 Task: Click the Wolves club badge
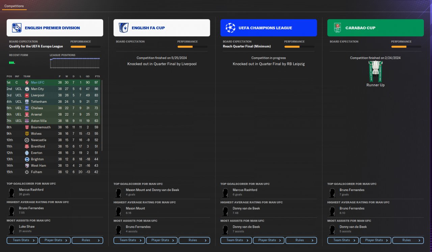tap(27, 134)
